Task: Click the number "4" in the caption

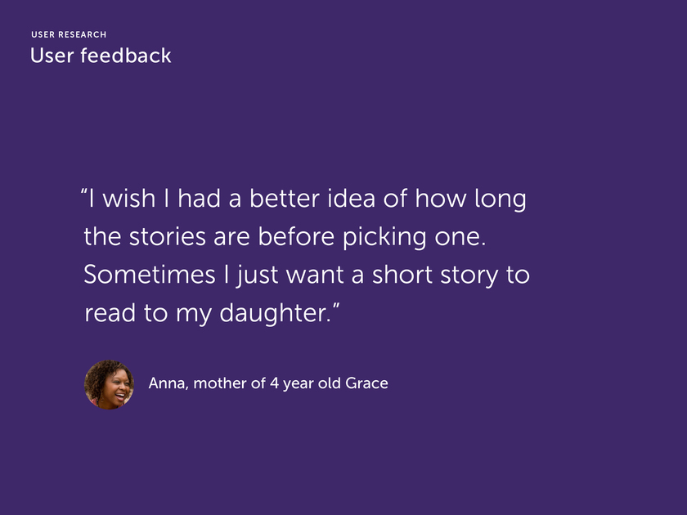Action: click(x=274, y=383)
